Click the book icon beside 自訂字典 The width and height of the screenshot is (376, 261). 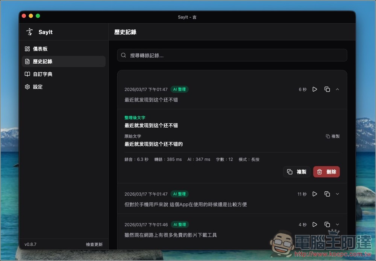pyautogui.click(x=27, y=74)
